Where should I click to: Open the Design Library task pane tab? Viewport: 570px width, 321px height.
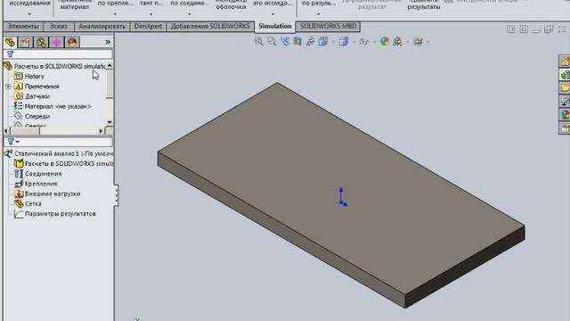(565, 75)
